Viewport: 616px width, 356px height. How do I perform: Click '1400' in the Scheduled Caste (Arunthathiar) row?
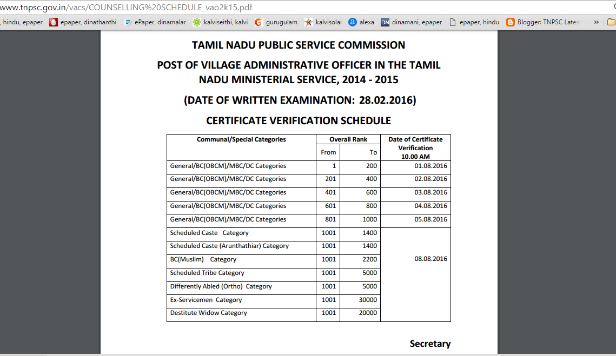[370, 246]
